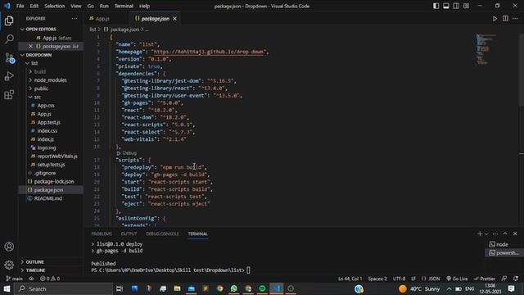Select the package.json editor tab
This screenshot has width=524, height=295.
pyautogui.click(x=155, y=19)
